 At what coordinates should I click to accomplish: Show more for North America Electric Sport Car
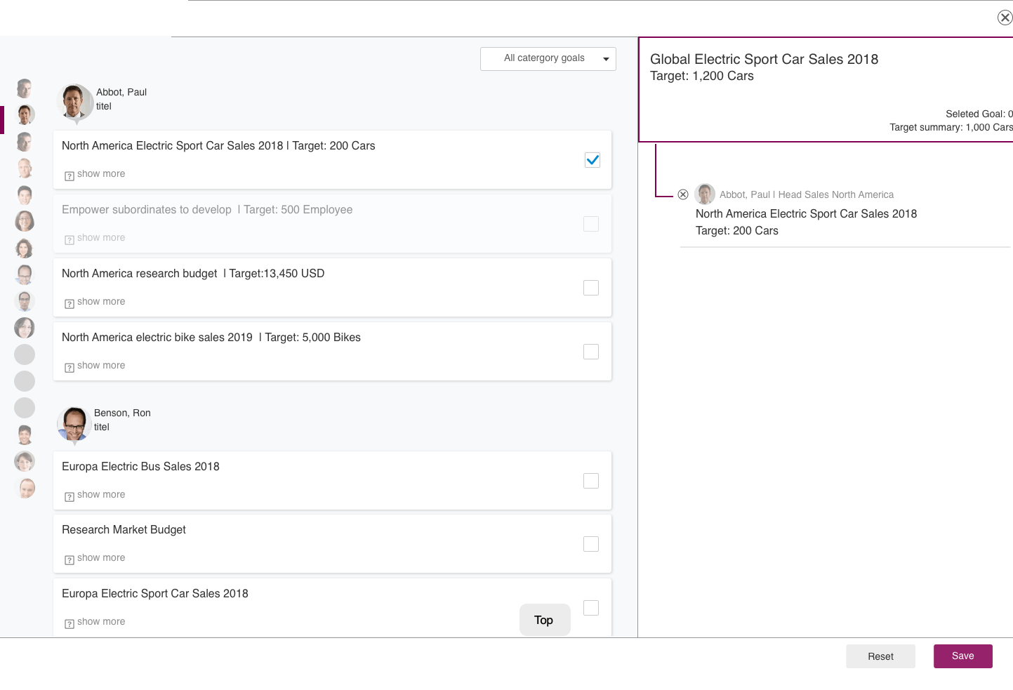click(101, 174)
